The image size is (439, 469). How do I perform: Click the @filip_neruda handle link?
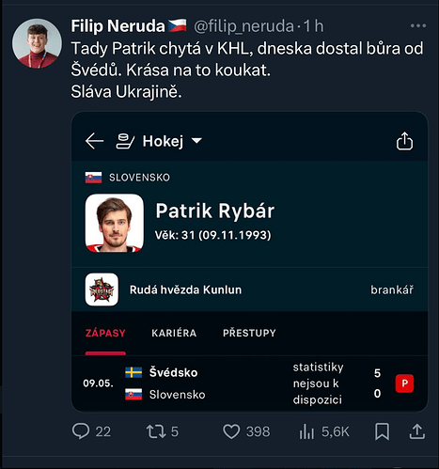243,26
